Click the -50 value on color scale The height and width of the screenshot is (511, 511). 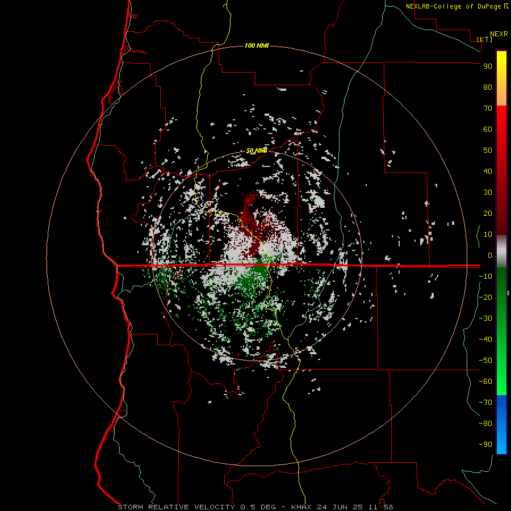485,360
